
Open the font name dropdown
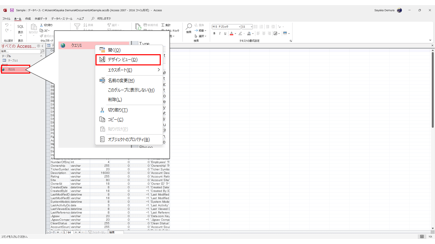click(x=240, y=26)
